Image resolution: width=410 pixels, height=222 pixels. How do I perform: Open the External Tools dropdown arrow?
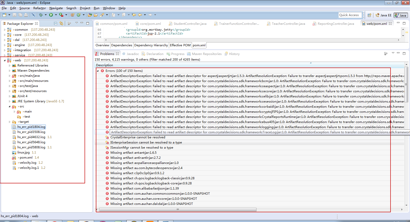click(x=66, y=15)
